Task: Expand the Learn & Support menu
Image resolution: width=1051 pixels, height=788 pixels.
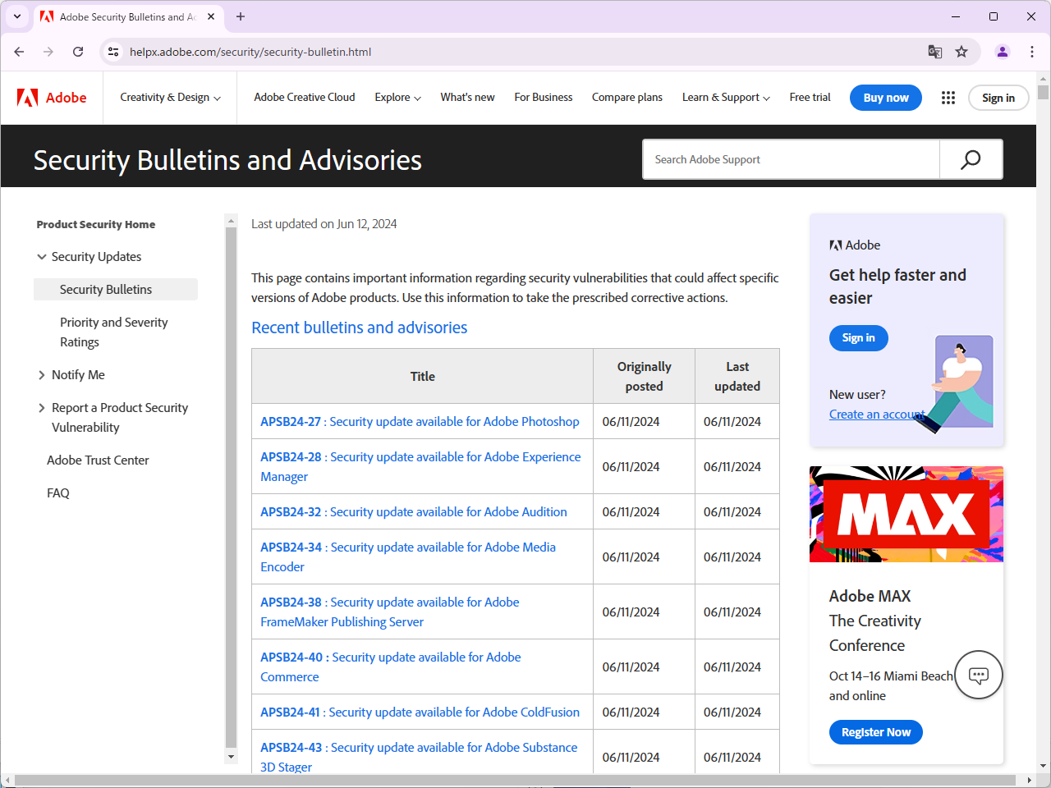Action: [x=727, y=97]
